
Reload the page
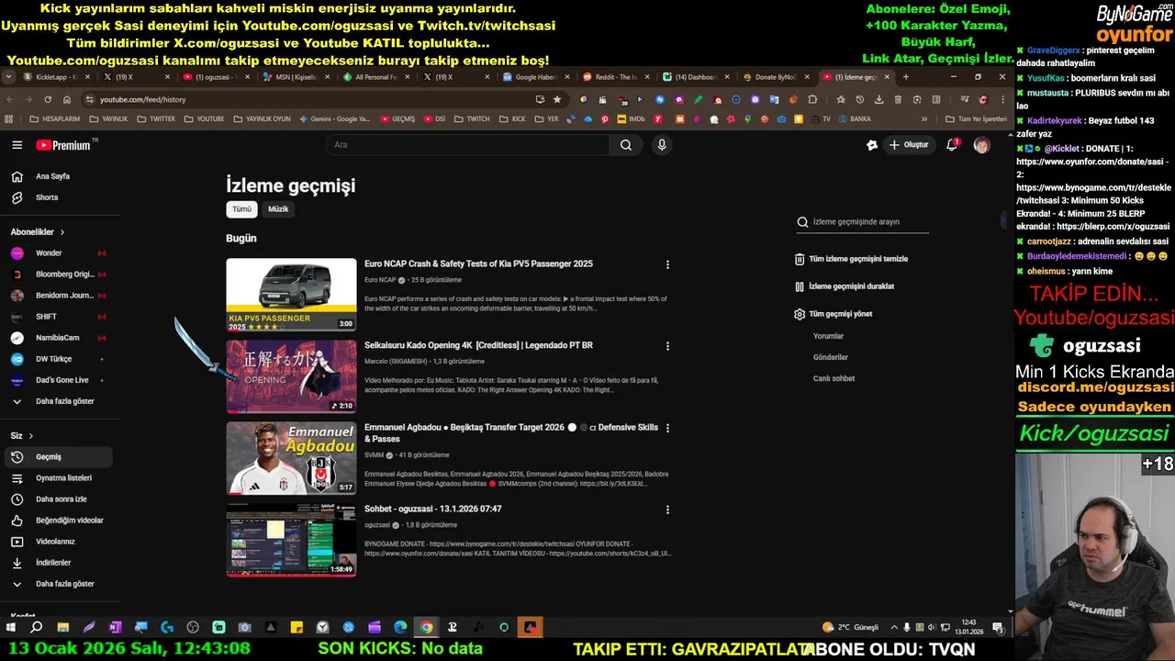[48, 99]
